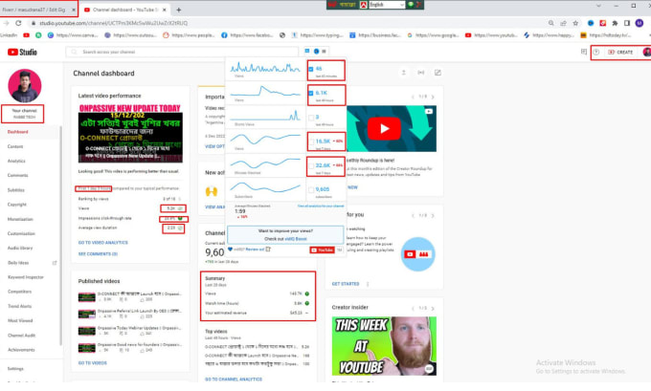Play the This Week at YouTube thumbnail
The image size is (651, 391).
click(384, 346)
